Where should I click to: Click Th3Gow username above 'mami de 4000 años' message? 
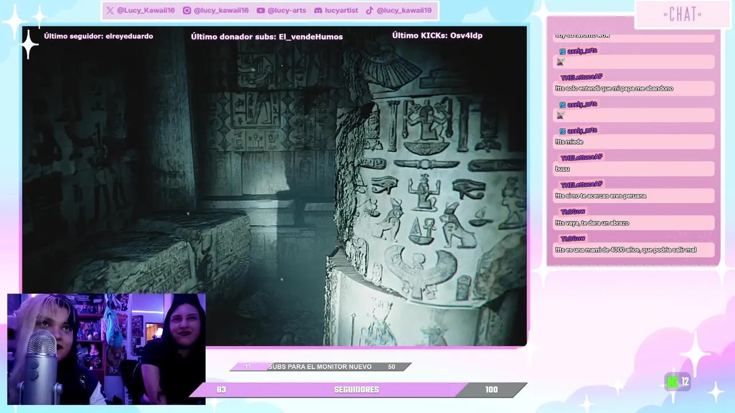click(x=572, y=239)
